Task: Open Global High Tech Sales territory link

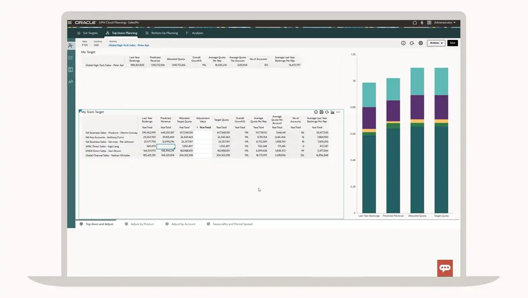Action: [129, 45]
